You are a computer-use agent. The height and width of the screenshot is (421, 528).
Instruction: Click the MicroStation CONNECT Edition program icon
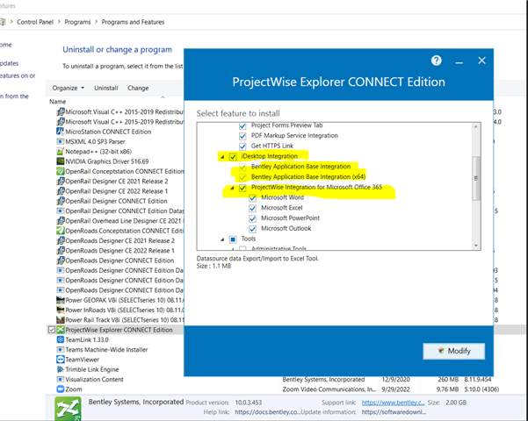[61, 132]
